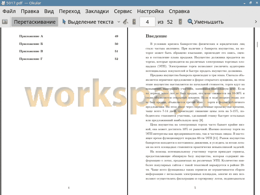Click contents page number 52 beside Приложение Г
Screen dimensions: 260x195
click(116, 59)
